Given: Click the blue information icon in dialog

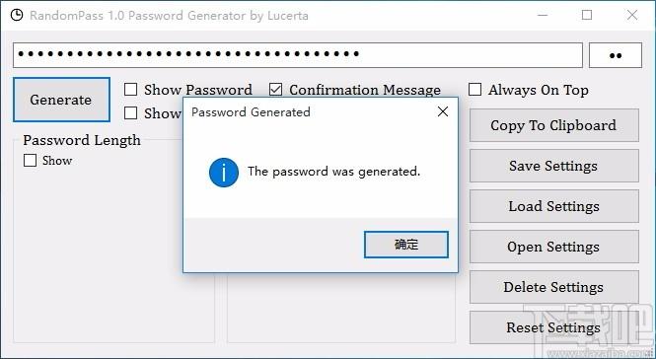Looking at the screenshot, I should coord(224,173).
